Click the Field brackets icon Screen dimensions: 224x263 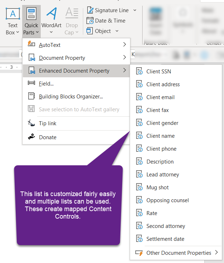point(31,83)
